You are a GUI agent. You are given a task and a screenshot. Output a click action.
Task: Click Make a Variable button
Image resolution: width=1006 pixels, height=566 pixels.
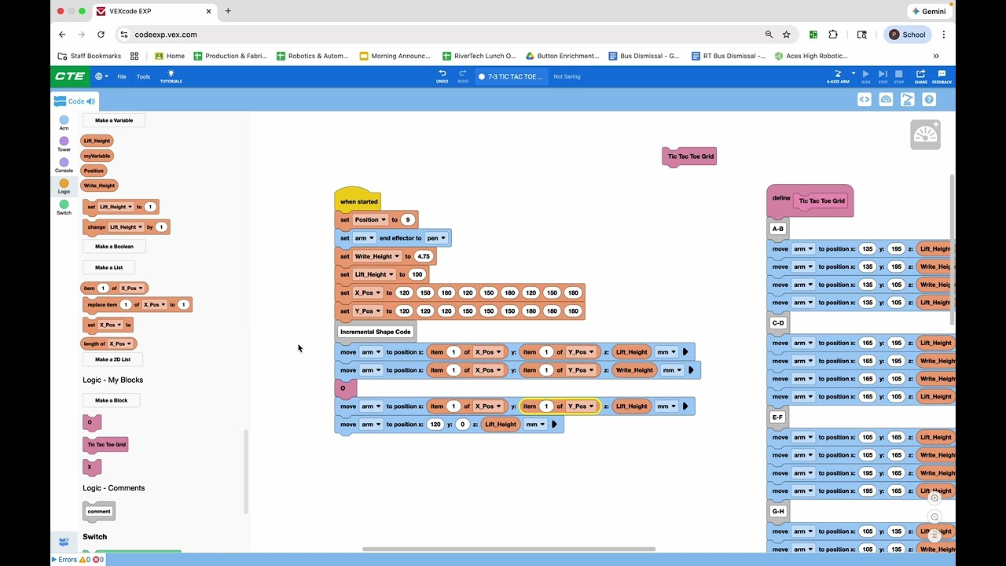(114, 120)
